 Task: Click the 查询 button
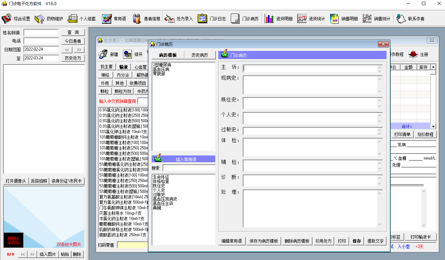(x=73, y=32)
